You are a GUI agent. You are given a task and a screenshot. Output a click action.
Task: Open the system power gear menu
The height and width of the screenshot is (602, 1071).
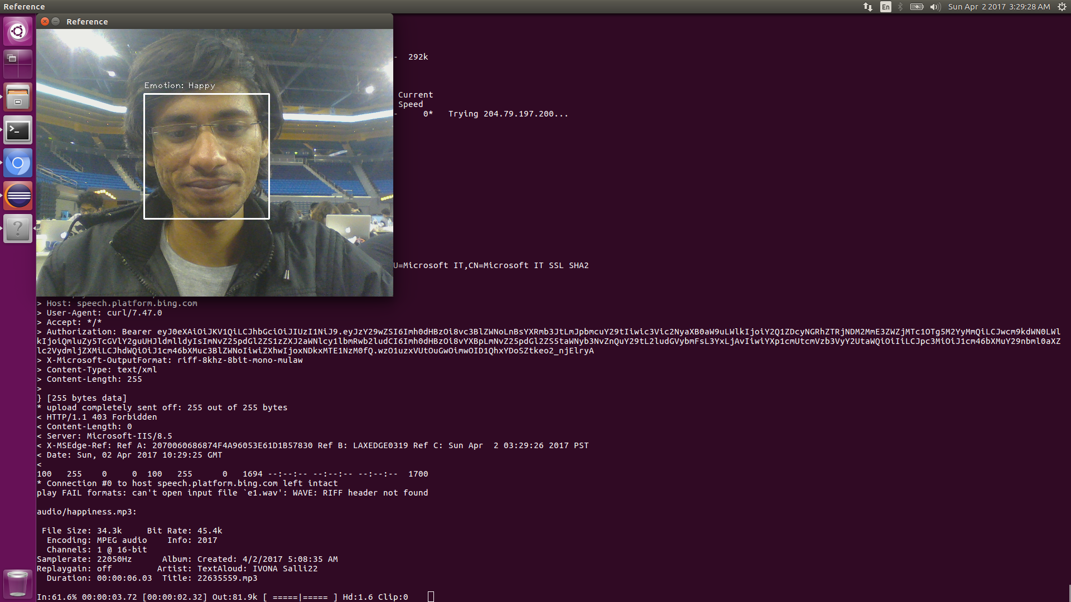(x=1062, y=7)
